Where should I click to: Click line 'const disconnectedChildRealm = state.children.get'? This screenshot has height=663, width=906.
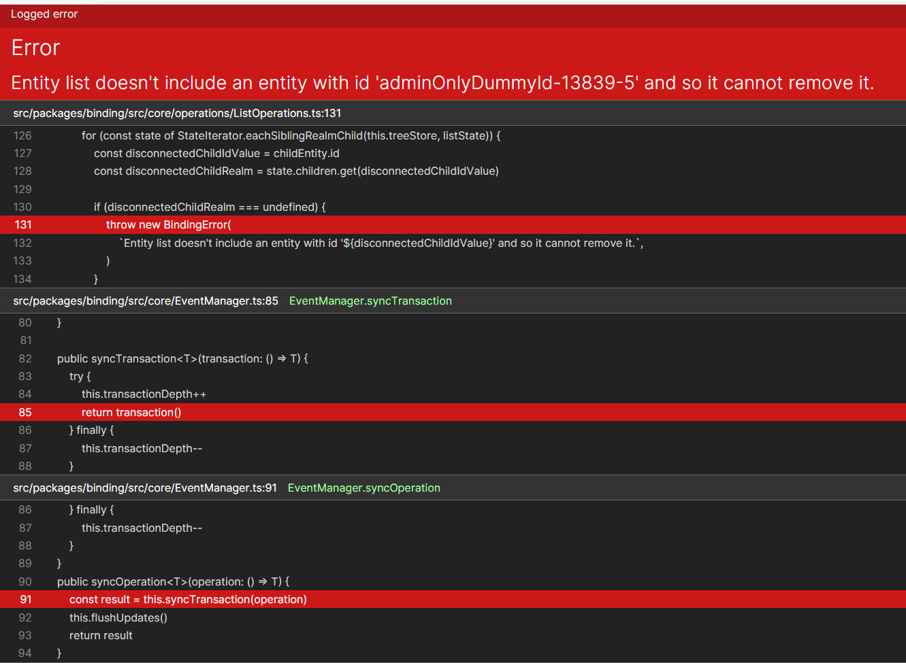click(296, 171)
